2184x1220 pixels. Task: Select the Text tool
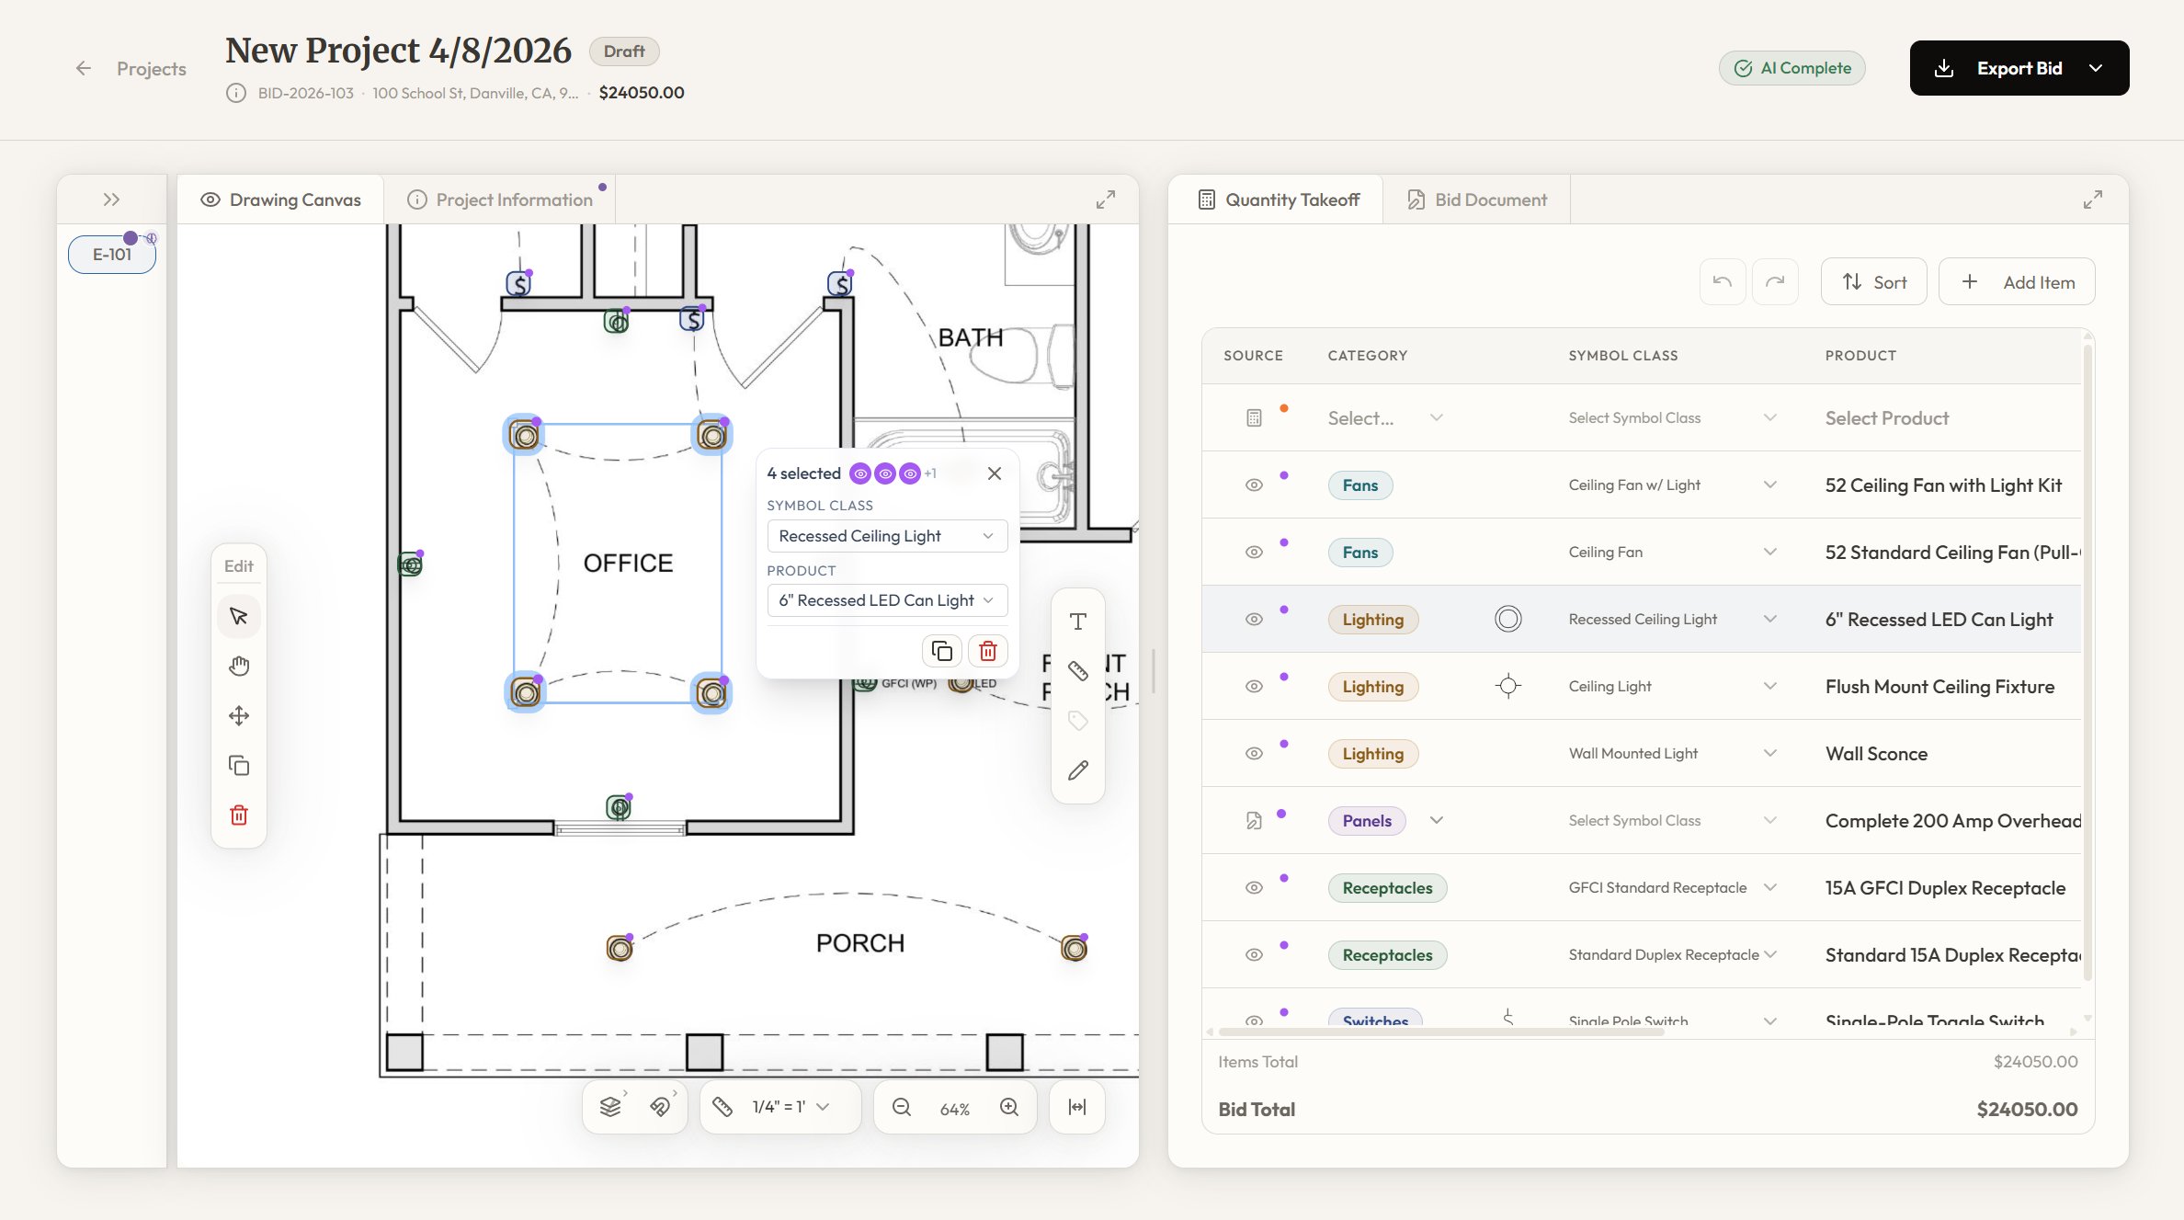tap(1076, 621)
